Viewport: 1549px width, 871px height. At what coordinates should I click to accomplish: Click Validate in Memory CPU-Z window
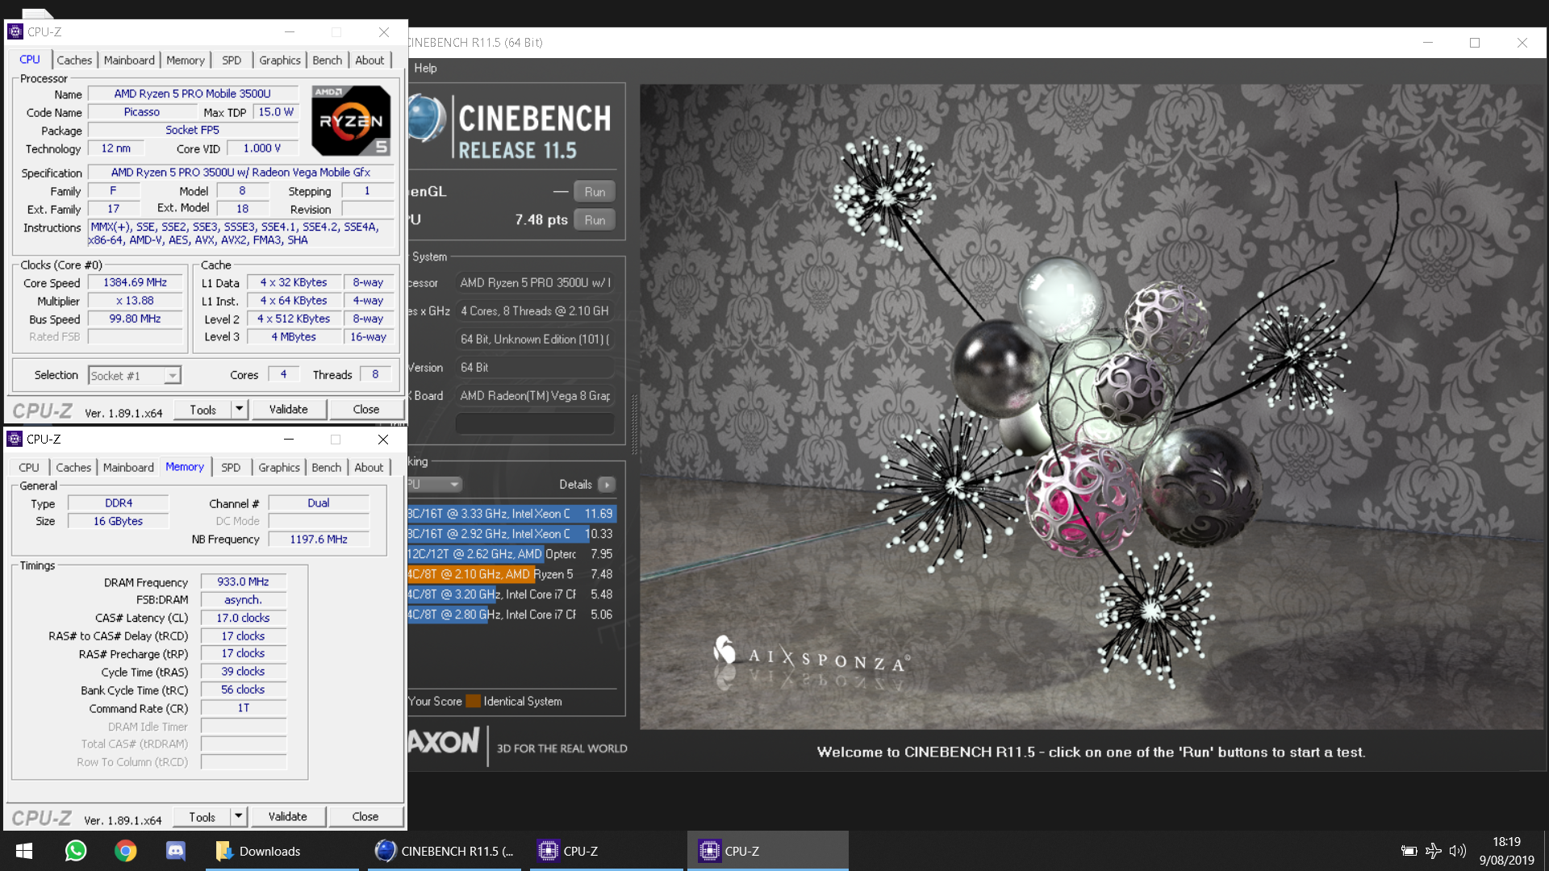click(x=288, y=817)
